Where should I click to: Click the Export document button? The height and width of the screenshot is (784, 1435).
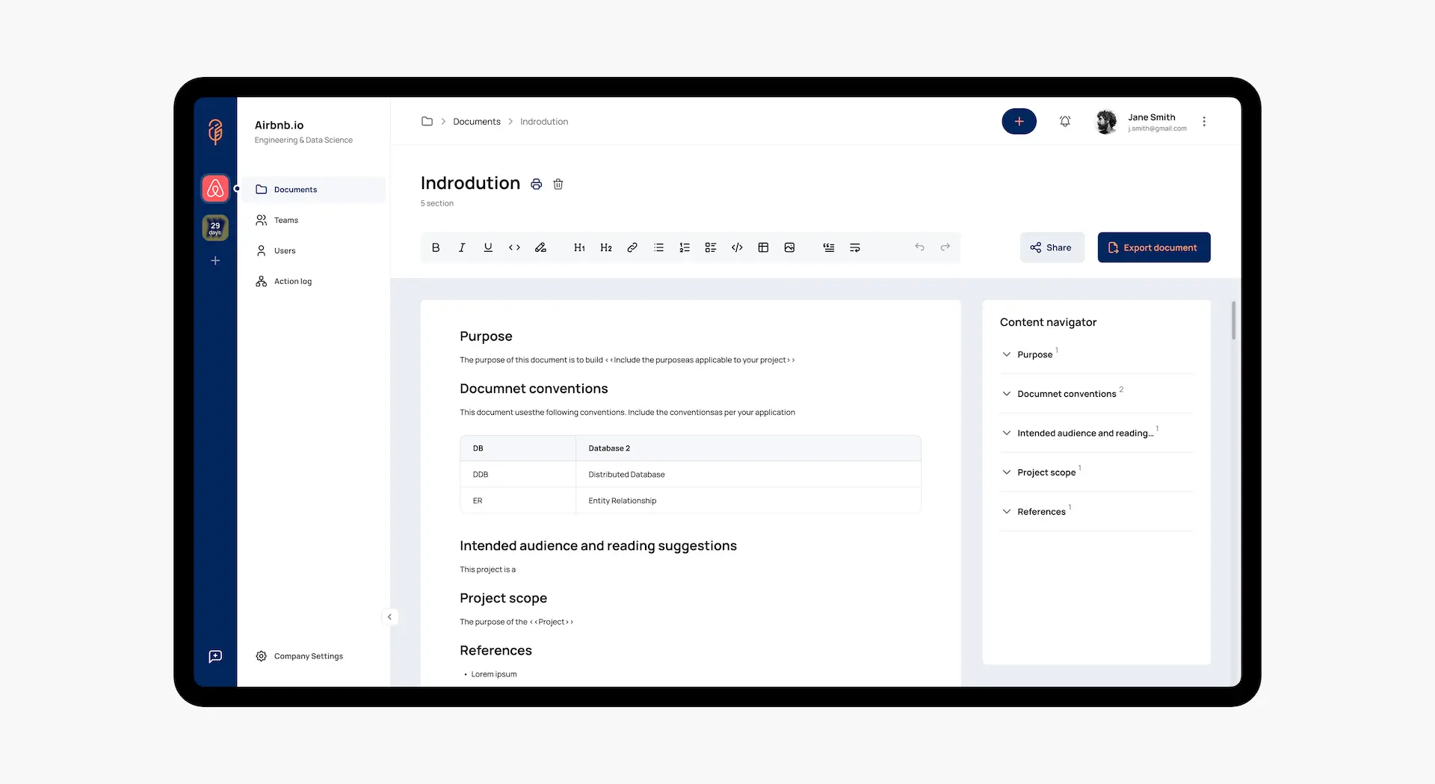pyautogui.click(x=1153, y=247)
